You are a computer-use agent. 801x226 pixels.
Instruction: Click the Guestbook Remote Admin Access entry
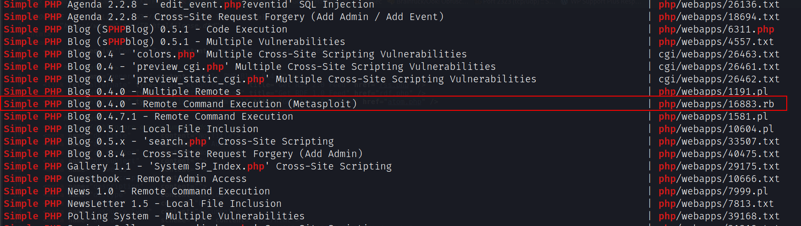[125, 179]
